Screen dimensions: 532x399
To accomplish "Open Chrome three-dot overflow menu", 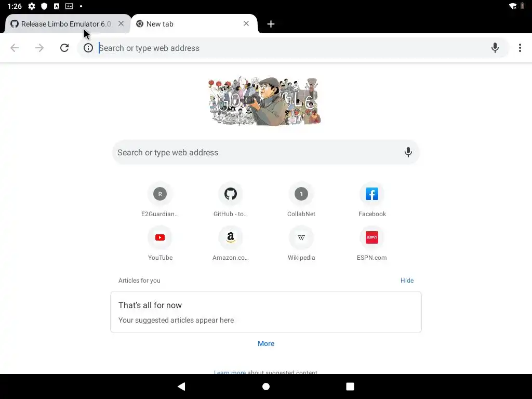I will pos(520,48).
